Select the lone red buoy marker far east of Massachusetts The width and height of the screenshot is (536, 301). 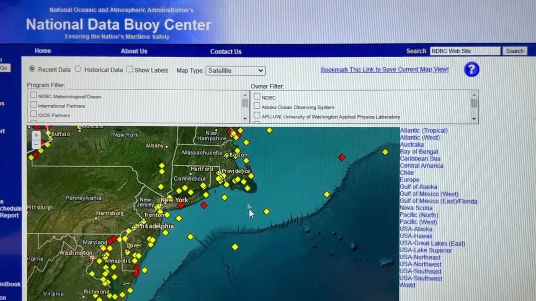342,157
